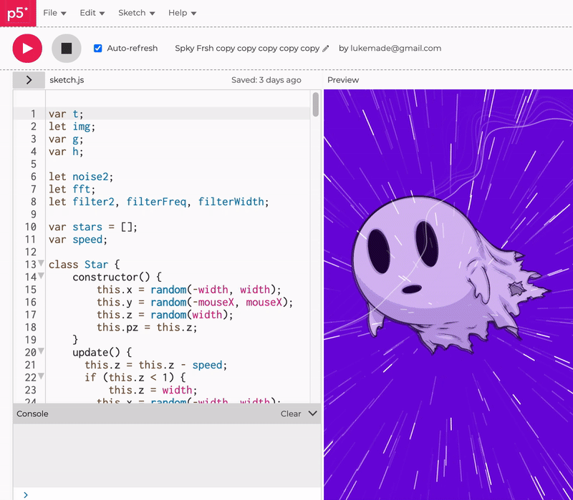The height and width of the screenshot is (500, 573).
Task: Expand the sidebar file list chevron
Action: point(29,80)
